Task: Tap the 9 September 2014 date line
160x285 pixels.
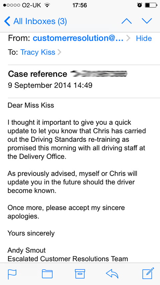Action: click(50, 85)
